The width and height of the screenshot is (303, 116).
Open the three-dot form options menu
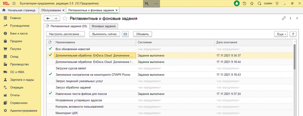point(290,18)
